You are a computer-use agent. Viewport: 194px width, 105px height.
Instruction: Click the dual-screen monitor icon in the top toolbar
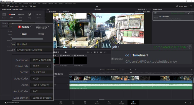3,6
